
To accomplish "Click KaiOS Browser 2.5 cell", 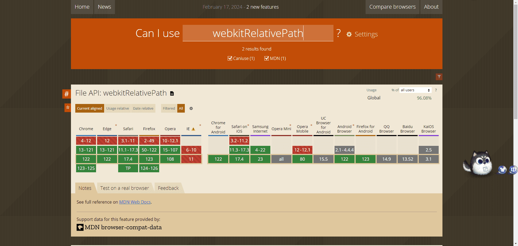I will pos(429,150).
